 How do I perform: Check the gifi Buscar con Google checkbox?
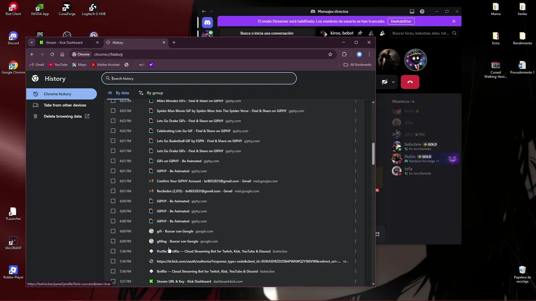point(113,231)
